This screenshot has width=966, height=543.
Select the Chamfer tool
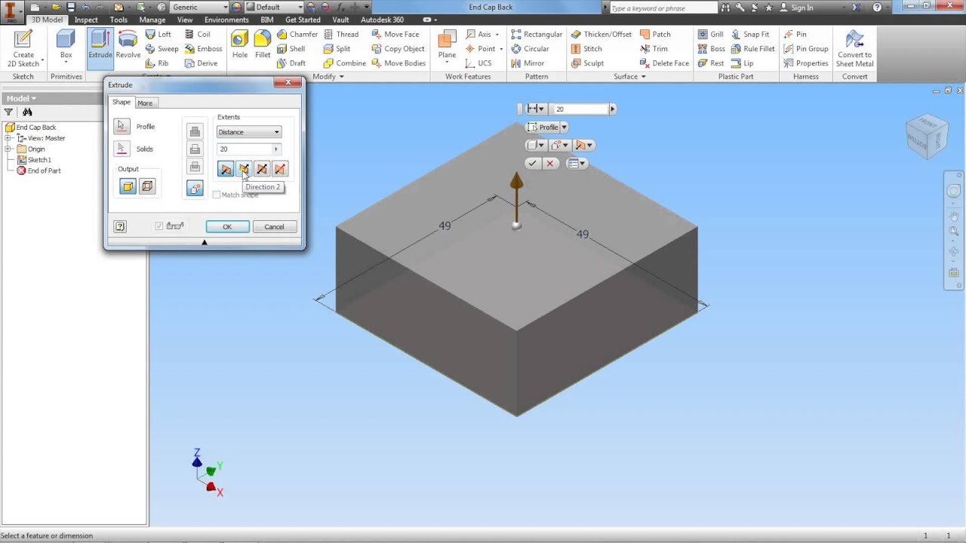coord(297,34)
